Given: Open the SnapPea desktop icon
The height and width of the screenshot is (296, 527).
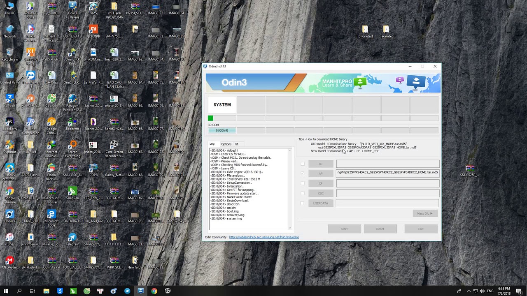Looking at the screenshot, I should point(72,192).
